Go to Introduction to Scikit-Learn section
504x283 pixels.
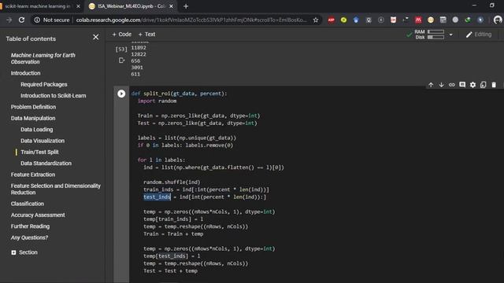point(53,96)
